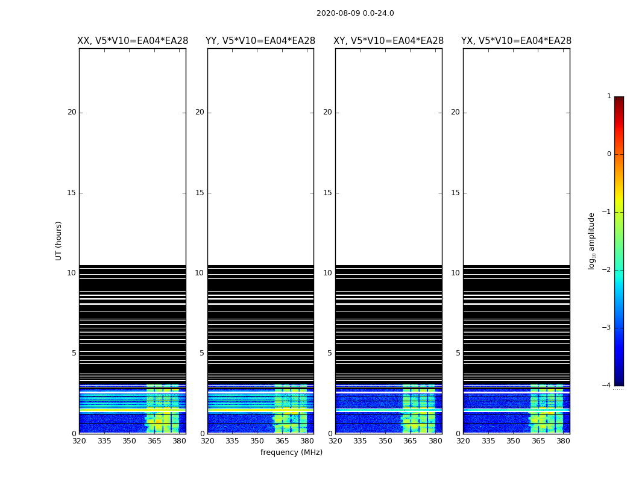633x482 pixels.
Task: Select the XX, V5*V10=EA04*EA28 panel title
Action: pyautogui.click(x=133, y=41)
